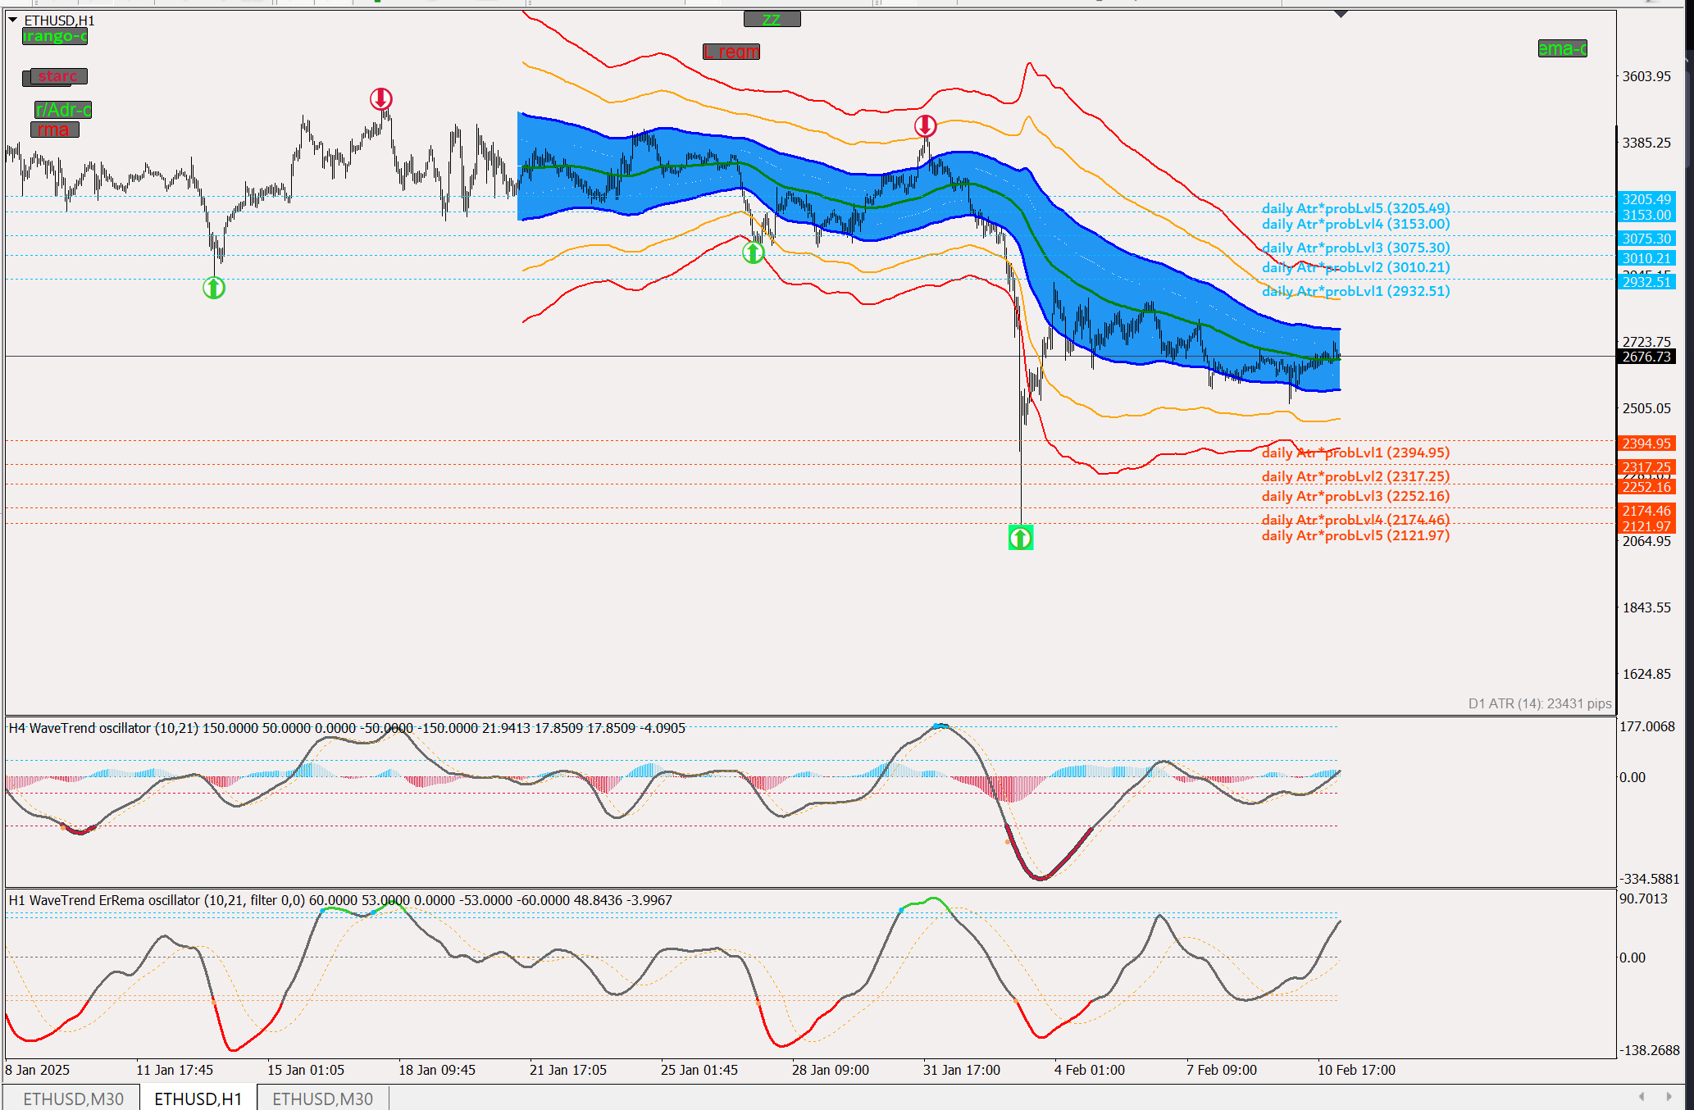
Task: Open dropdown triangle beside ETHUSD,H1 title
Action: click(x=13, y=20)
